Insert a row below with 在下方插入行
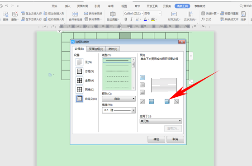 click(32, 19)
